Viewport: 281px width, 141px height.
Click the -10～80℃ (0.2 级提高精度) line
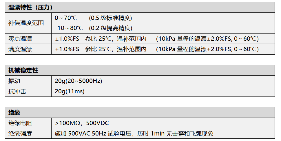pos(93,28)
